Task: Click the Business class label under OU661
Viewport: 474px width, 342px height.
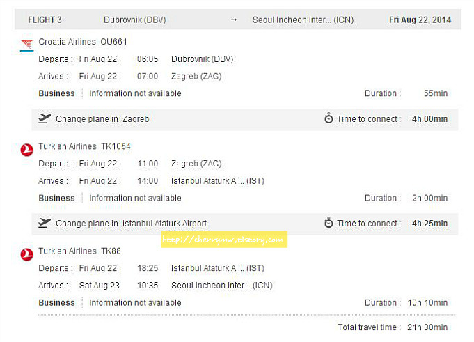Action: pyautogui.click(x=56, y=93)
